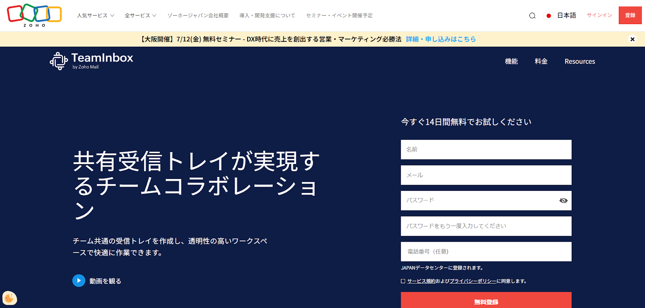Viewport: 645px width, 308px height.
Task: Check the terms of service agreement checkbox
Action: [x=403, y=281]
